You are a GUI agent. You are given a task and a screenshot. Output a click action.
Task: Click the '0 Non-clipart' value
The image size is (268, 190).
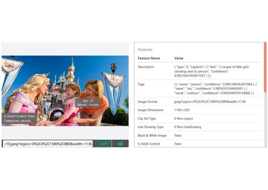click(184, 118)
